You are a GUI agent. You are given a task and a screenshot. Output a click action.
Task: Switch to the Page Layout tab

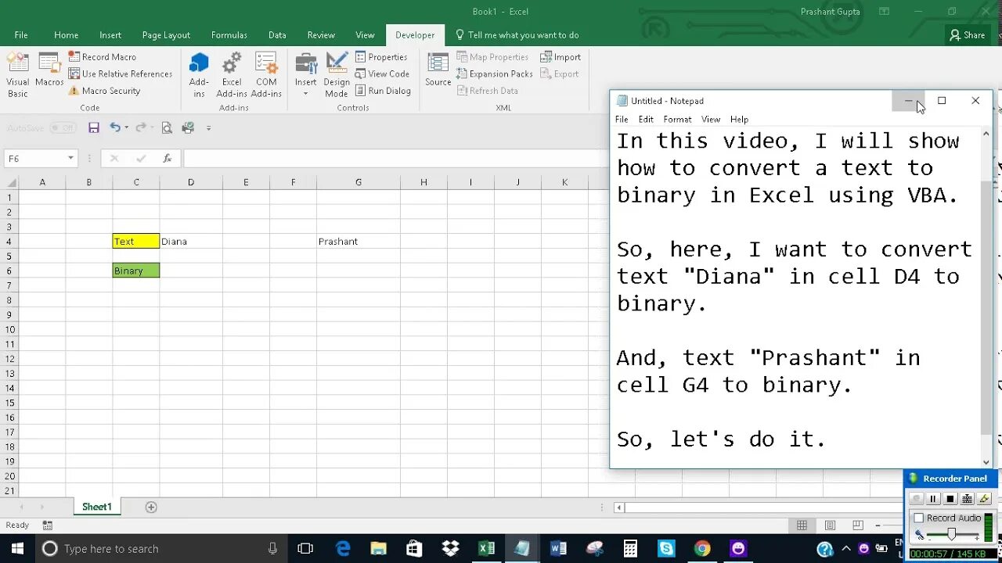click(x=166, y=35)
